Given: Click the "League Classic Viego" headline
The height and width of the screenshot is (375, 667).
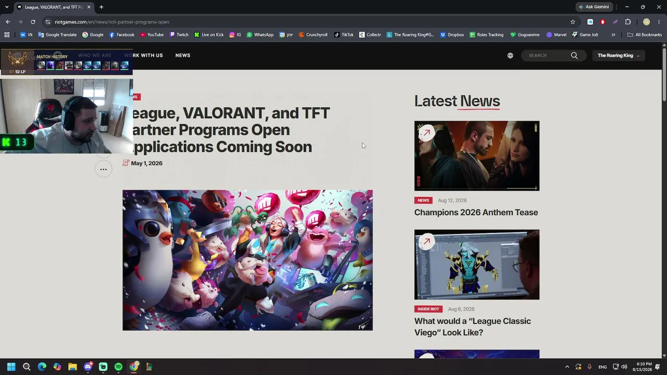Looking at the screenshot, I should (x=473, y=327).
